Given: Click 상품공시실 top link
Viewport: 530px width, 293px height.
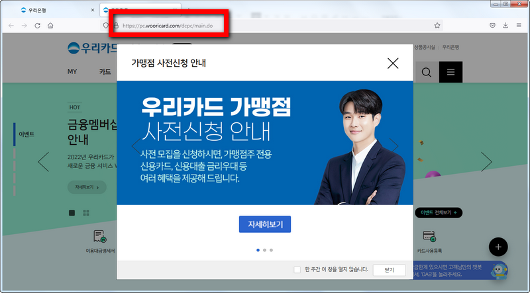Looking at the screenshot, I should (425, 47).
